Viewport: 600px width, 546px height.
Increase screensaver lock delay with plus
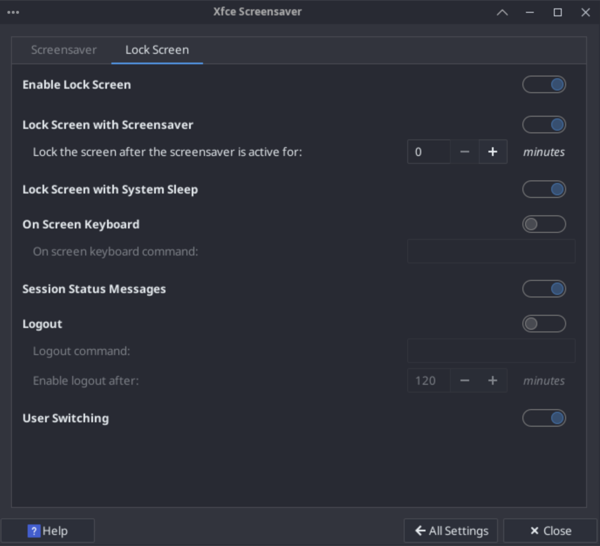point(493,152)
